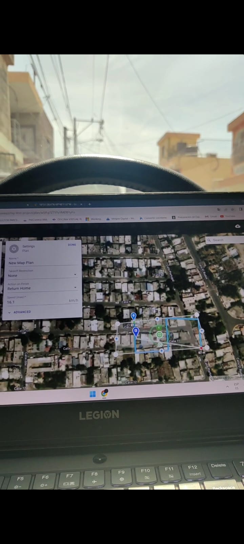Open a new browser tab
Viewport: 244px width, 544px height.
[x=89, y=204]
